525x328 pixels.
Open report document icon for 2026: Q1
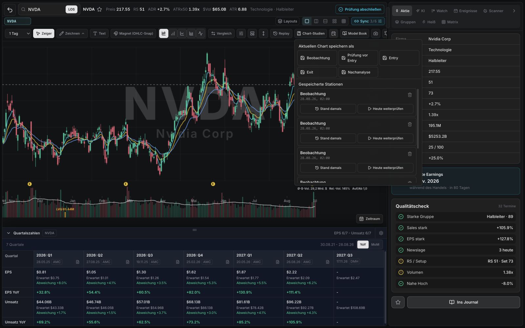[77, 262]
